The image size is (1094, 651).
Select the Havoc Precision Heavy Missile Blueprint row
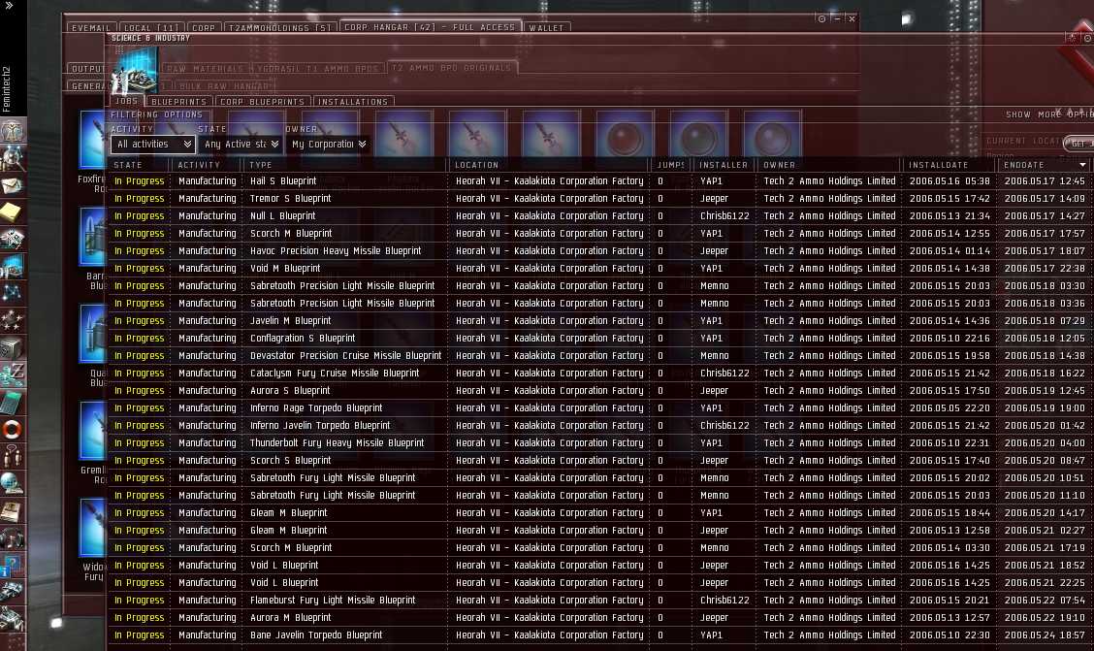pyautogui.click(x=600, y=250)
